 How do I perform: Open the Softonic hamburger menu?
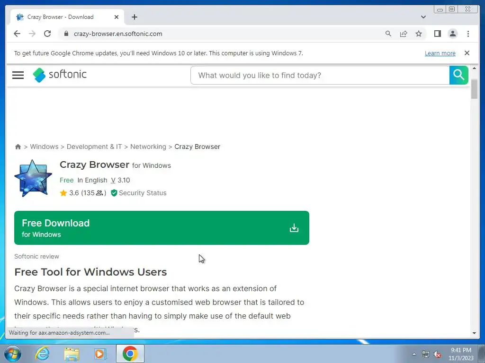18,75
